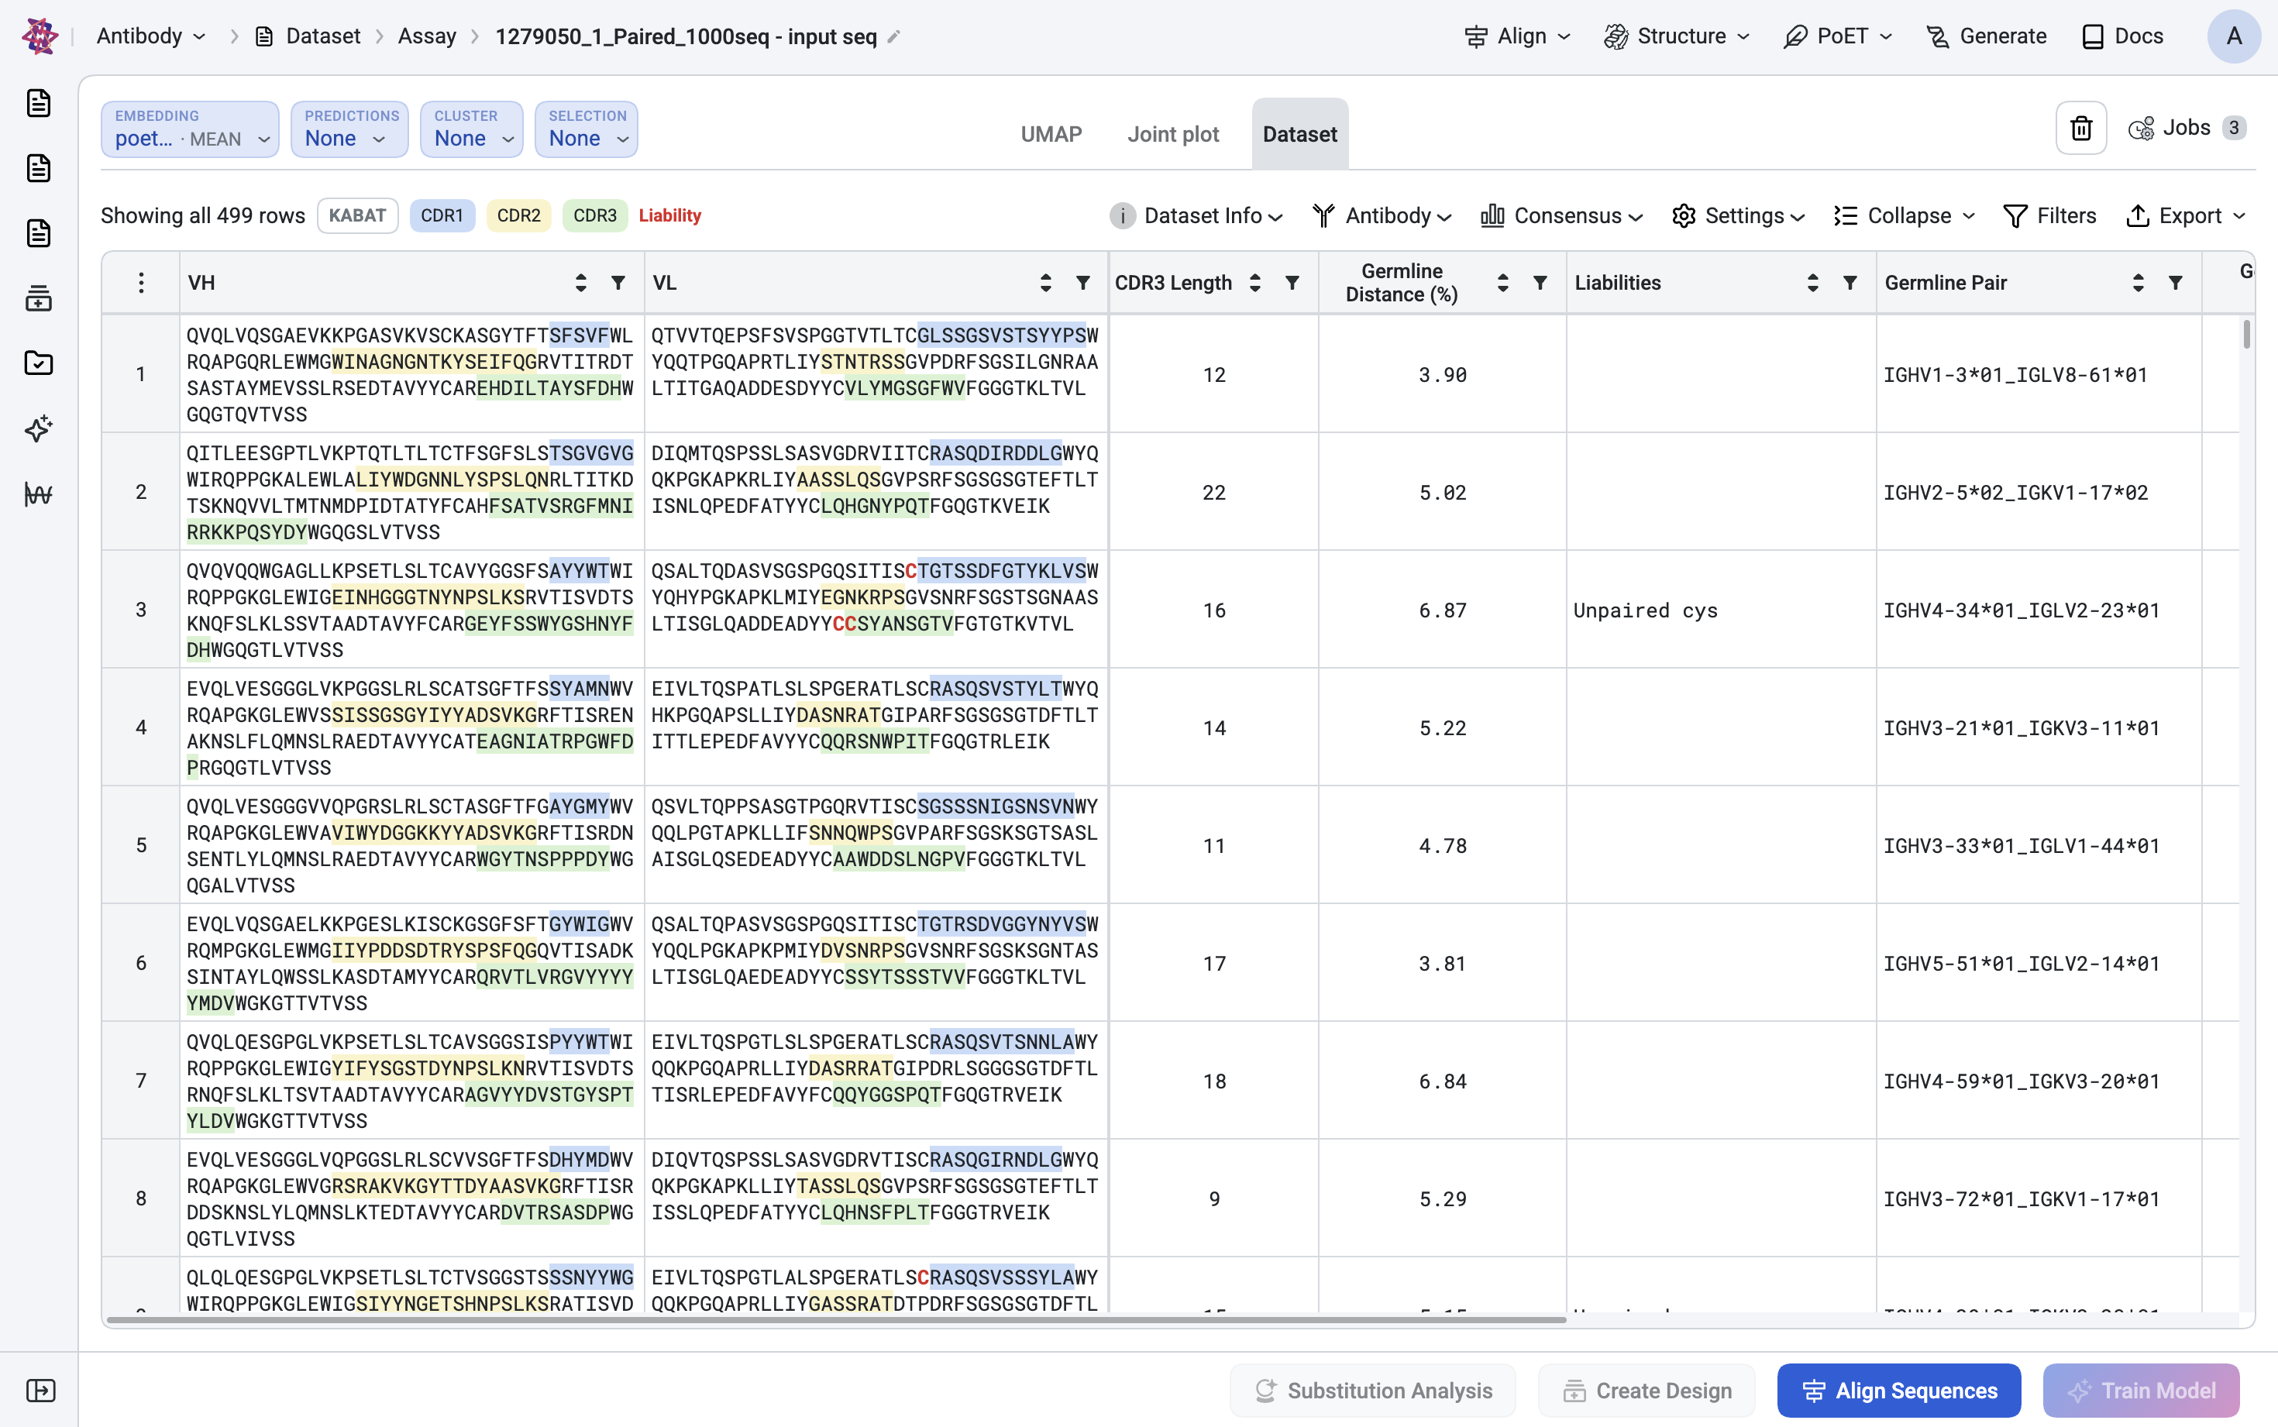This screenshot has height=1427, width=2278.
Task: Open the Align menu
Action: (x=1517, y=36)
